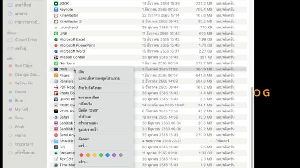Click the Microsoft Excel icon
Viewport: 300px width, 168px height.
point(56,39)
